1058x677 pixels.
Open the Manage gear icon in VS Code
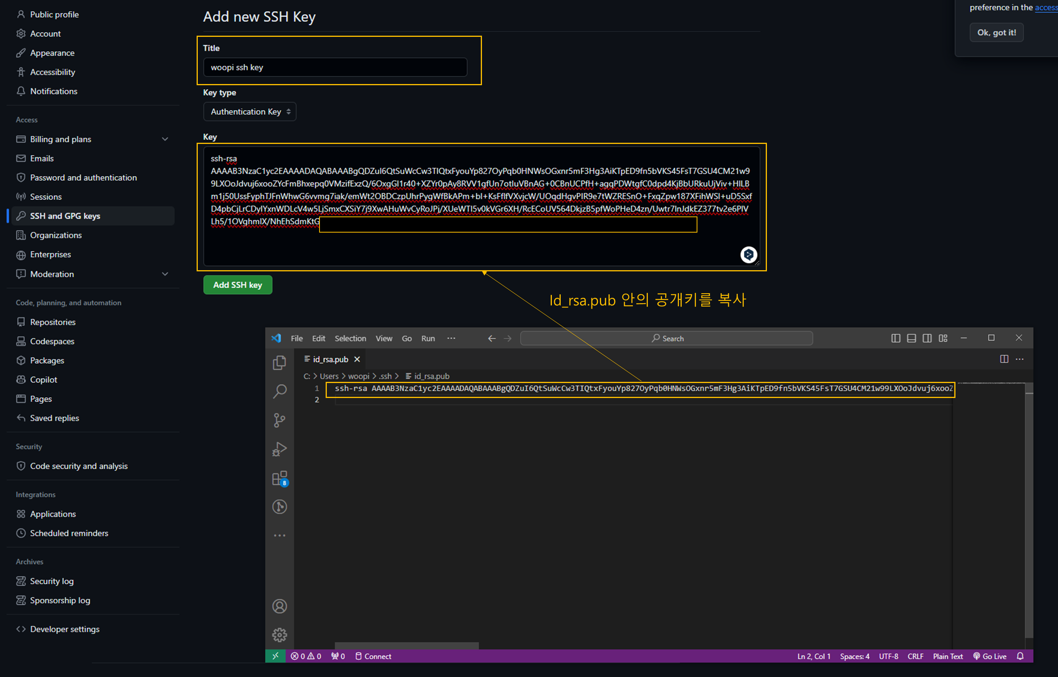point(279,635)
